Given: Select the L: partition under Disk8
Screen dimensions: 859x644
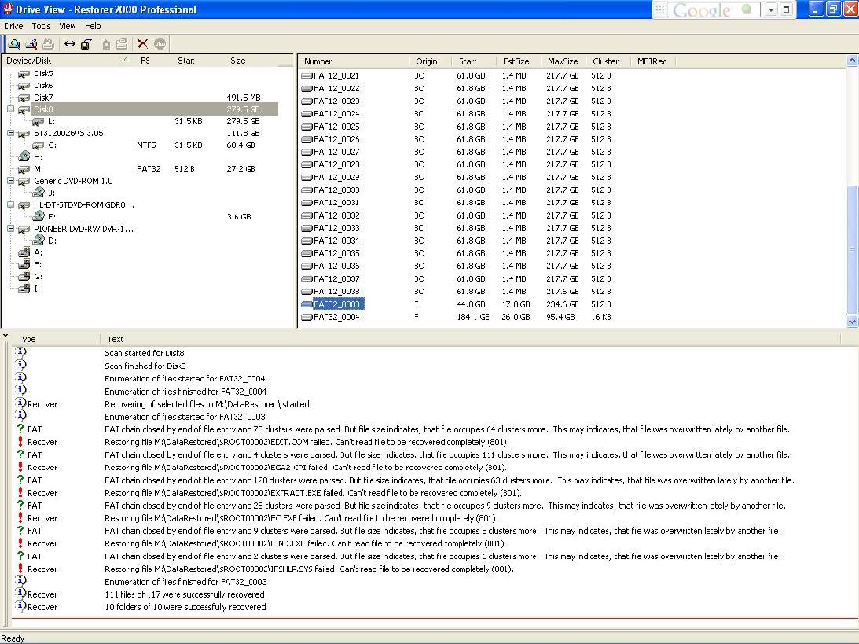Looking at the screenshot, I should point(52,121).
